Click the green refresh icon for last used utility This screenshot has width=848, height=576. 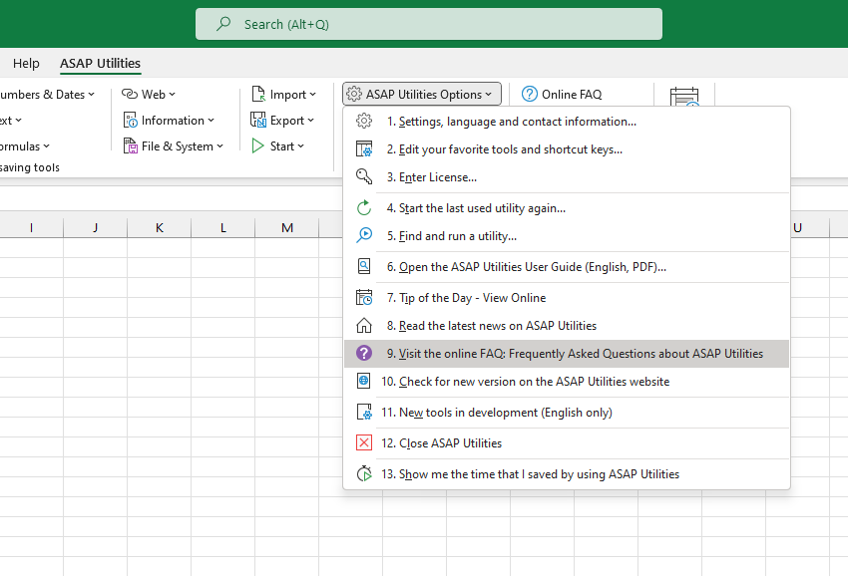pos(364,207)
